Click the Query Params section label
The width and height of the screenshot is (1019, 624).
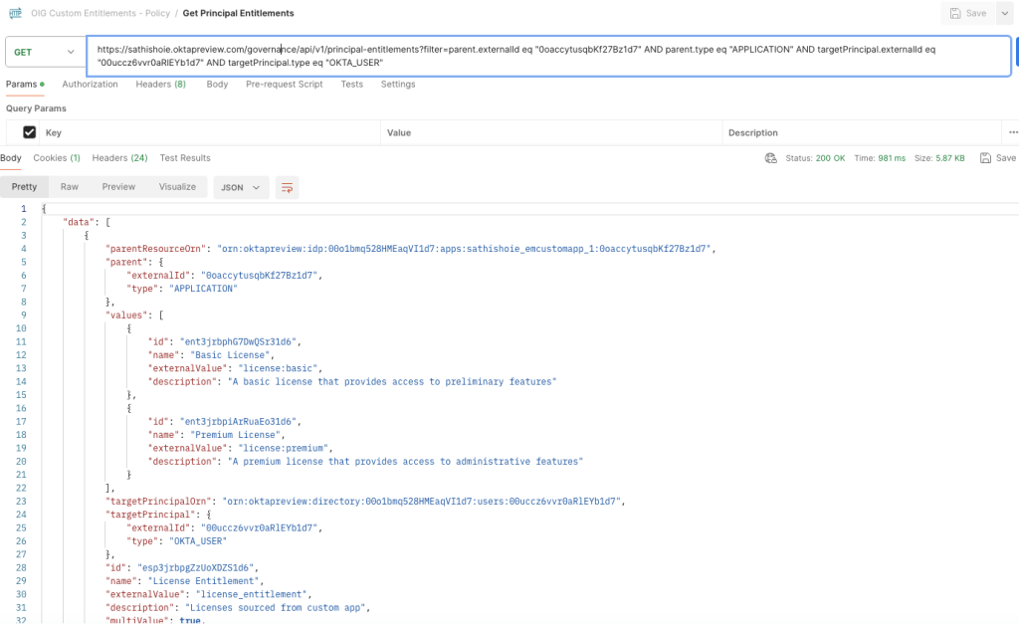tap(36, 108)
